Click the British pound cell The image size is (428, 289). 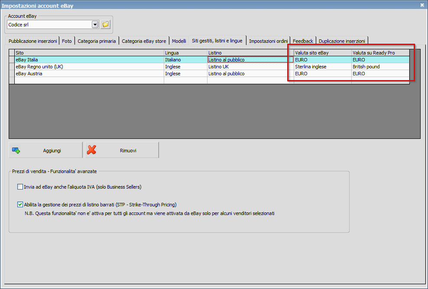coord(380,67)
